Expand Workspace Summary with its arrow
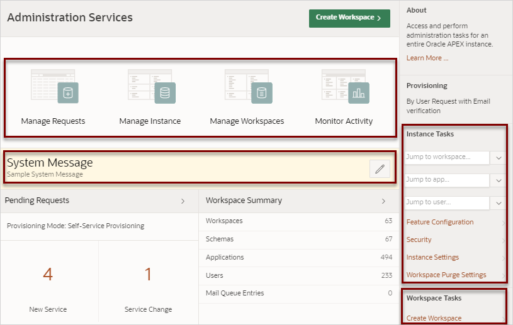The image size is (513, 325). pyautogui.click(x=383, y=201)
